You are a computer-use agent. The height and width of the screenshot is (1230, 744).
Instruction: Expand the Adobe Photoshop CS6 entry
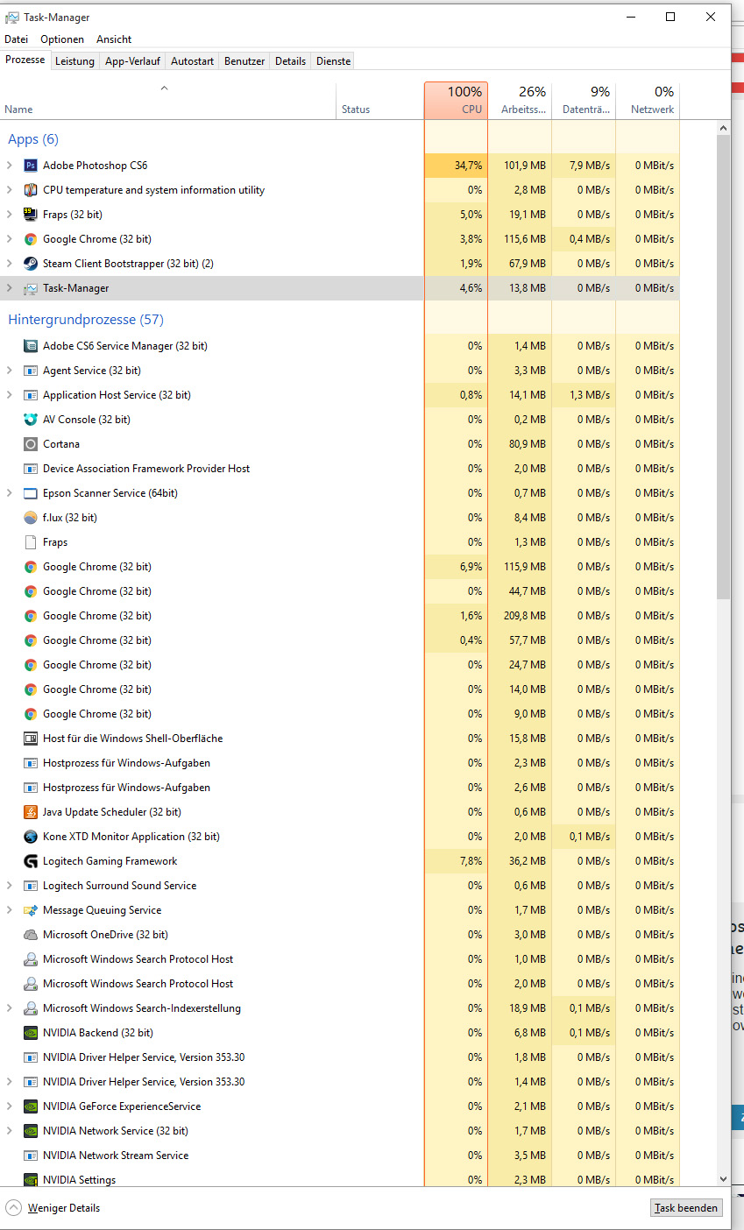10,166
